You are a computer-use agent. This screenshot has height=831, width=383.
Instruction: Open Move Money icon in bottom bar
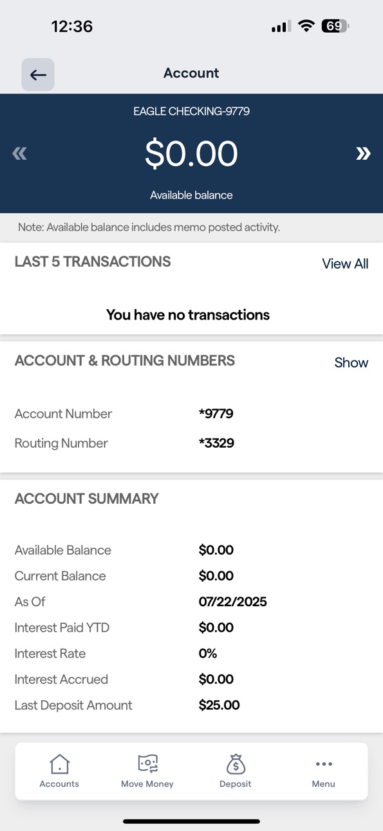[147, 764]
